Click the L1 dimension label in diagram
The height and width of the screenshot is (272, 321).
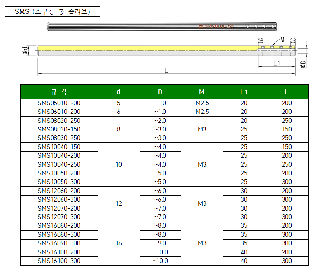click(276, 63)
